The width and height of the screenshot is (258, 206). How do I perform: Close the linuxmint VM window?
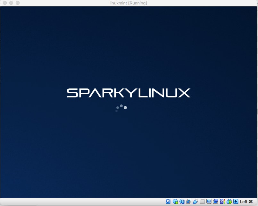(5, 3)
